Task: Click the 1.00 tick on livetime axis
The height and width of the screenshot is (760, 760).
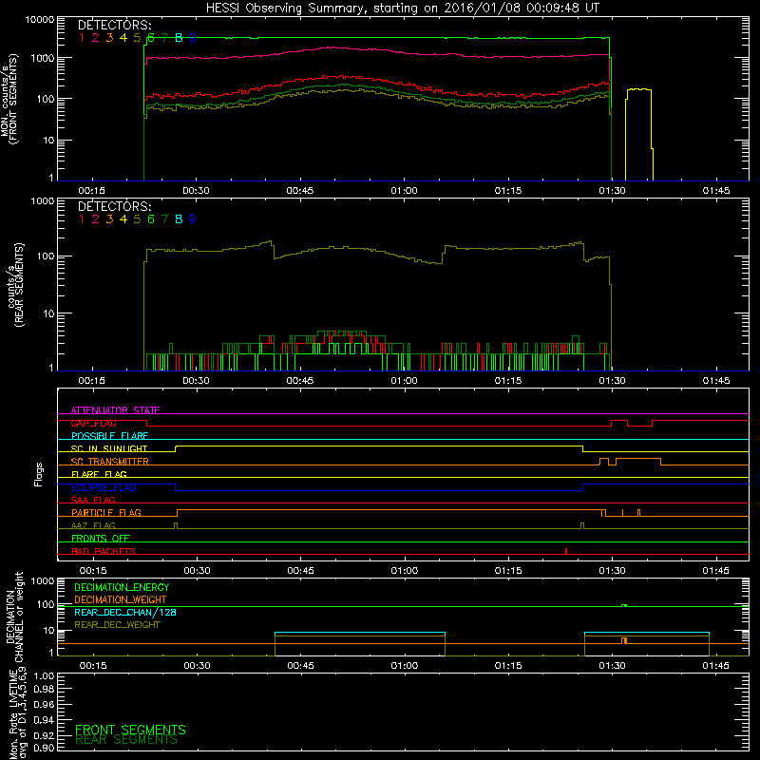Action: [x=44, y=675]
